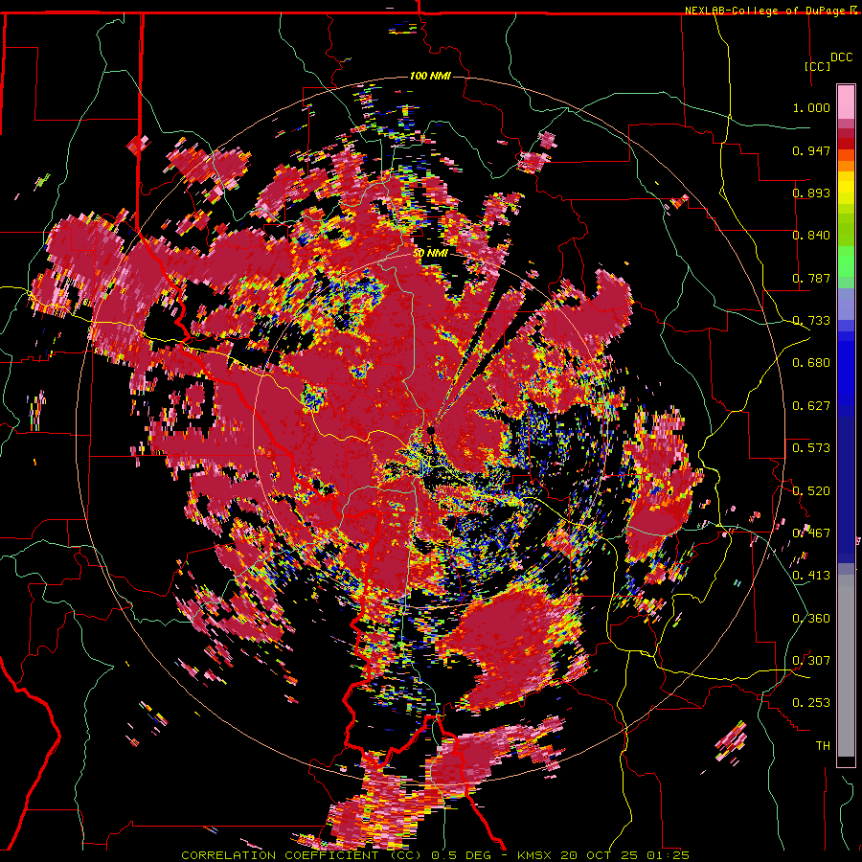Click the gray band of color scale
Image resolution: width=862 pixels, height=862 pixels.
click(x=846, y=666)
